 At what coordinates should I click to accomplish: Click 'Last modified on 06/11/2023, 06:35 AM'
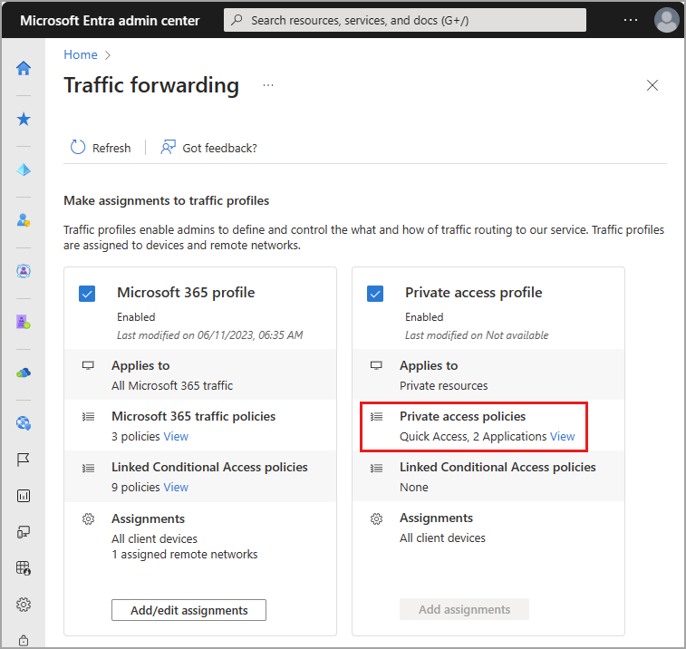tap(209, 335)
